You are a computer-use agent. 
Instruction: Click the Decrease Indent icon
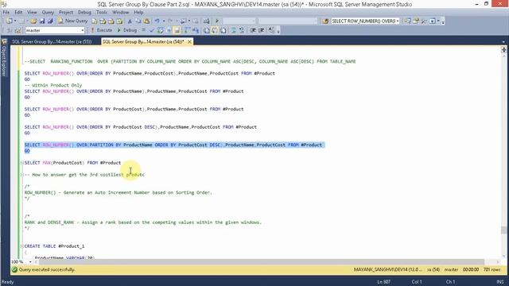coord(253,30)
